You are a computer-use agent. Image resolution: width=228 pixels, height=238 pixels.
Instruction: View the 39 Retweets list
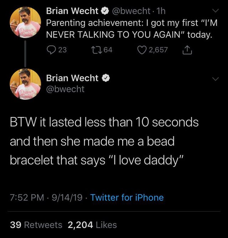(x=36, y=224)
